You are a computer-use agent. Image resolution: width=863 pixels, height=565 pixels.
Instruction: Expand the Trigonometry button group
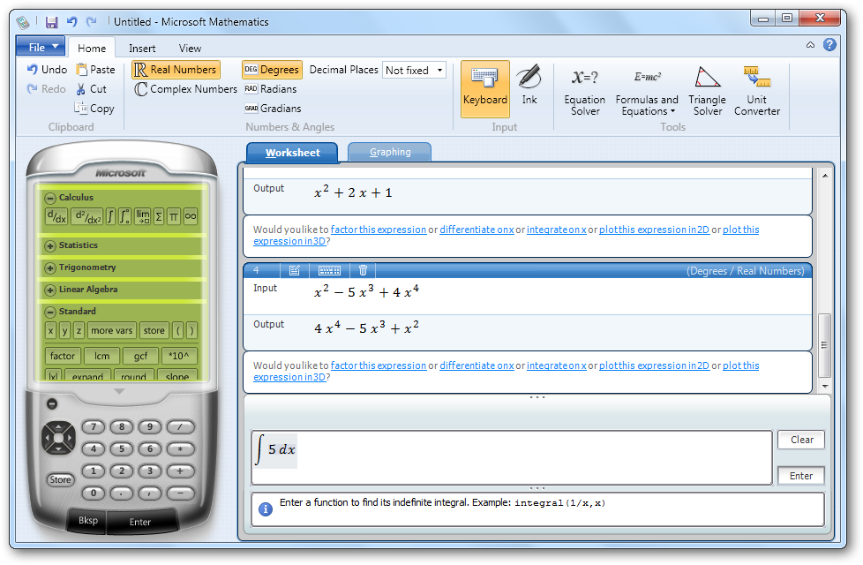click(x=49, y=267)
